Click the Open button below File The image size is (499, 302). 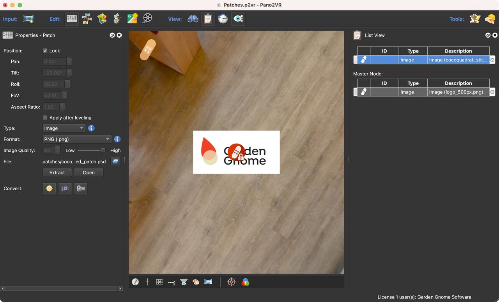[88, 172]
